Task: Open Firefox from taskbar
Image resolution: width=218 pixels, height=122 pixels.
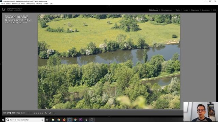Action: tap(64, 120)
